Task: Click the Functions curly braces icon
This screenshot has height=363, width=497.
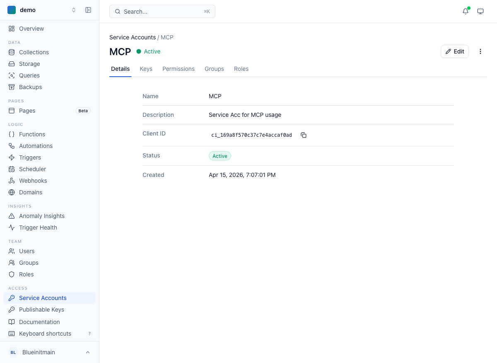Action: pos(12,134)
